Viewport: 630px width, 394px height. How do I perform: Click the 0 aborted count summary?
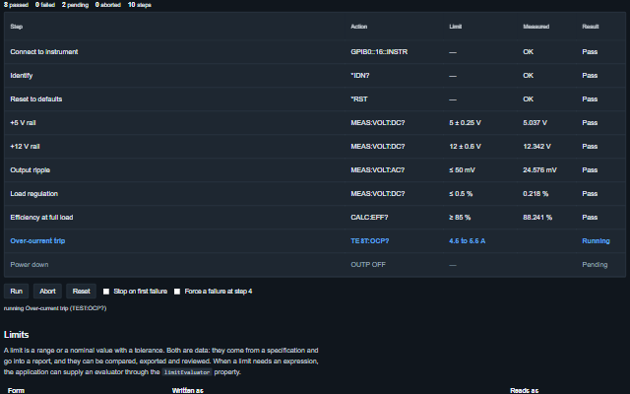pyautogui.click(x=108, y=5)
